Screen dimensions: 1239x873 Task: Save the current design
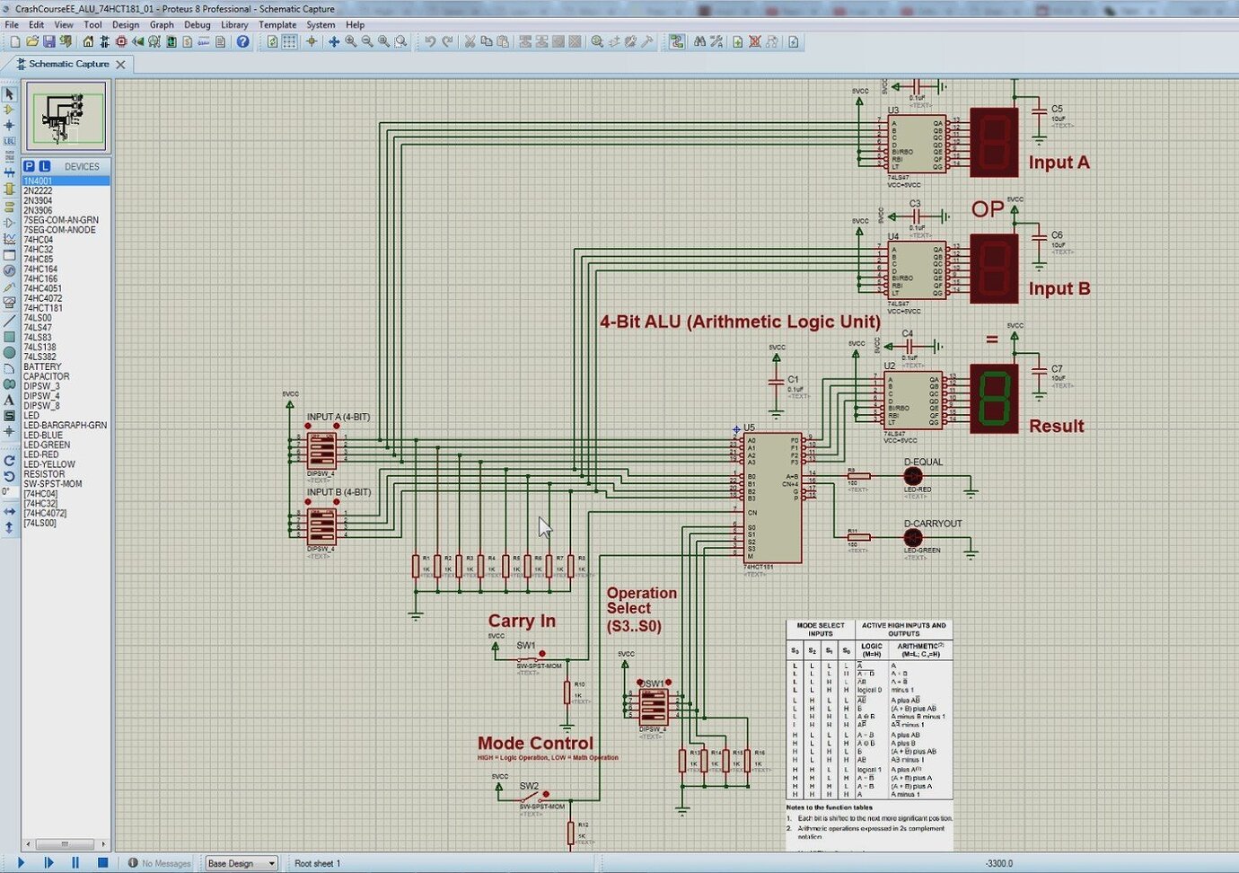48,41
